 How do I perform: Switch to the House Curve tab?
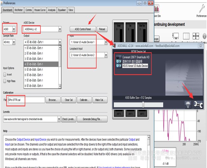pyautogui.click(x=40, y=10)
